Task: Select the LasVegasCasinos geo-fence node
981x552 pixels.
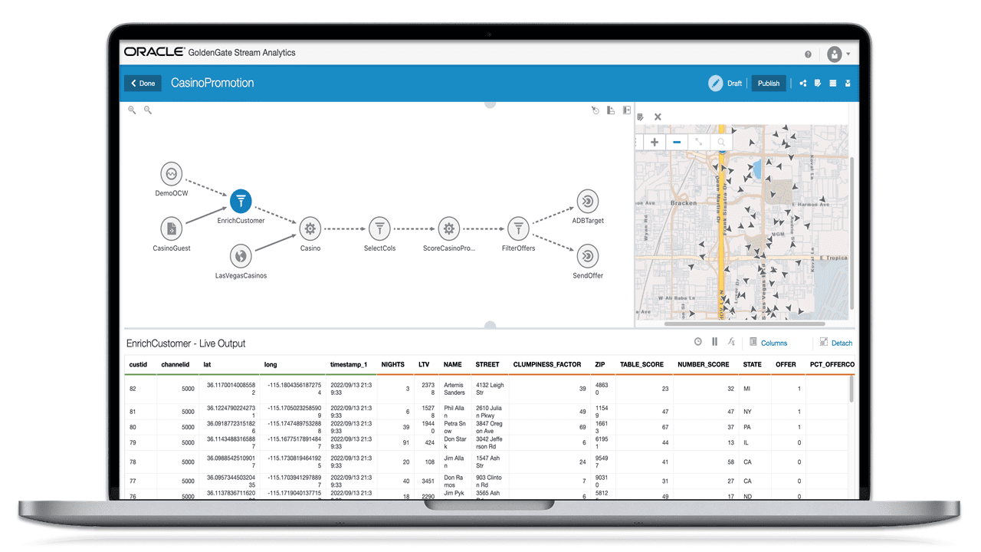Action: 241,257
